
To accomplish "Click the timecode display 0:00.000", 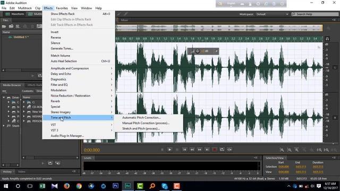I will point(92,150).
